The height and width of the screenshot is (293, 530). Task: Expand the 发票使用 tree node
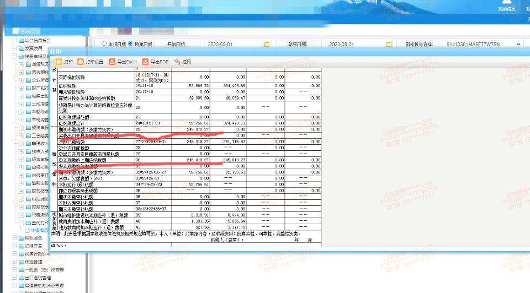tap(13, 48)
